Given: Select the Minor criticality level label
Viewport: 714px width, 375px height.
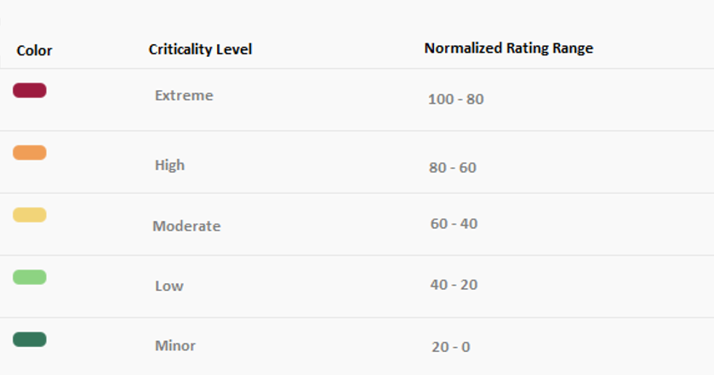Looking at the screenshot, I should 175,346.
